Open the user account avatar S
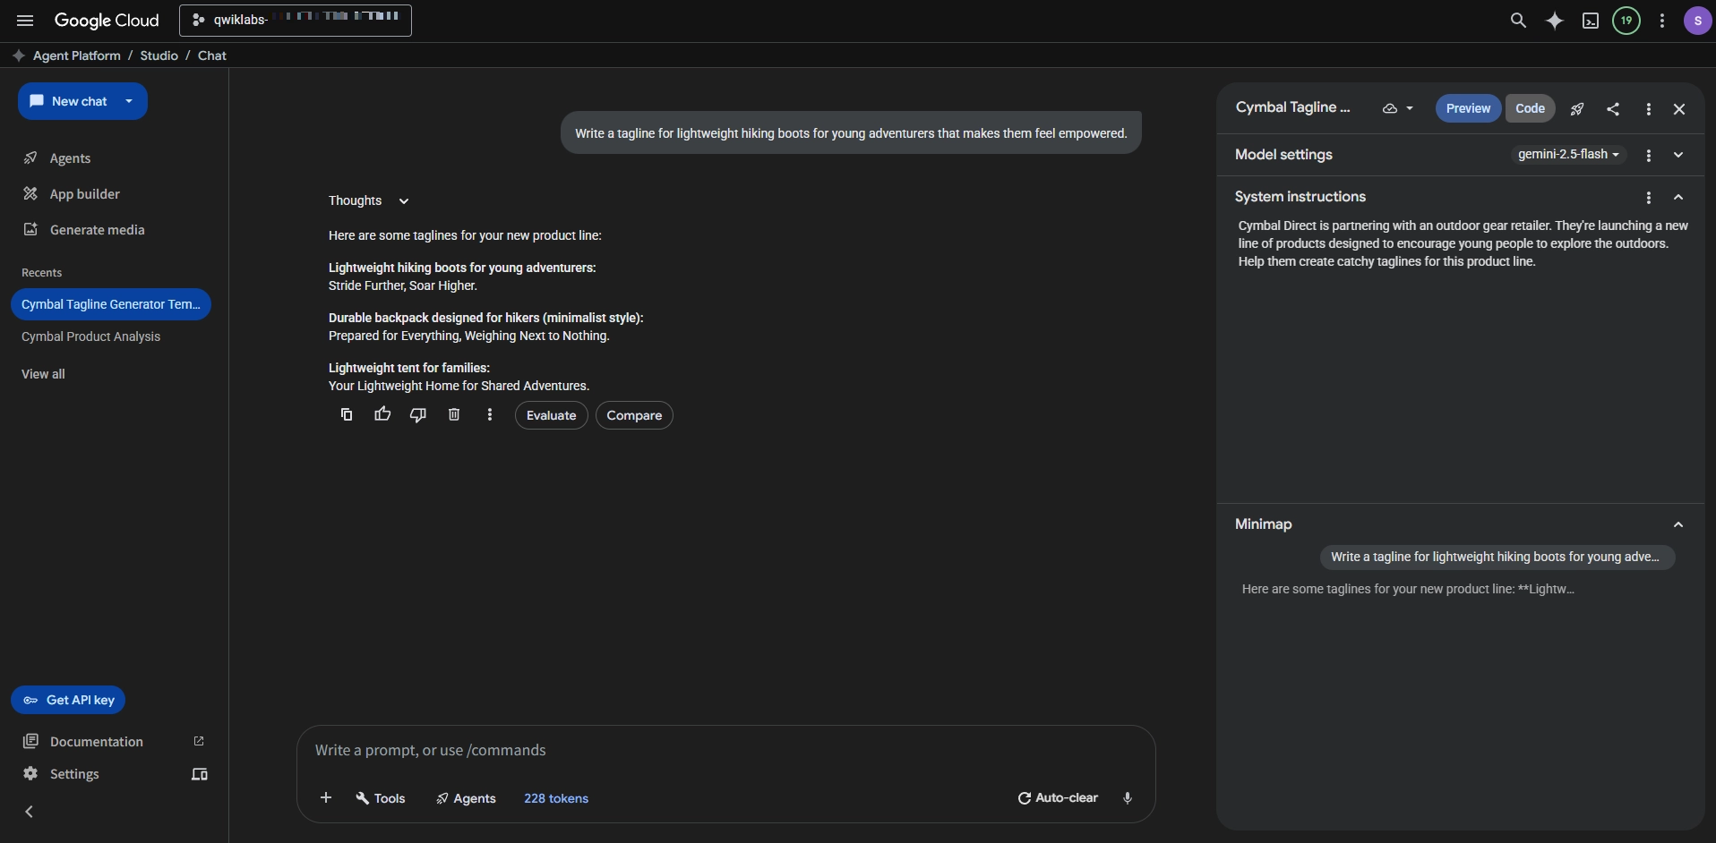 pyautogui.click(x=1698, y=21)
